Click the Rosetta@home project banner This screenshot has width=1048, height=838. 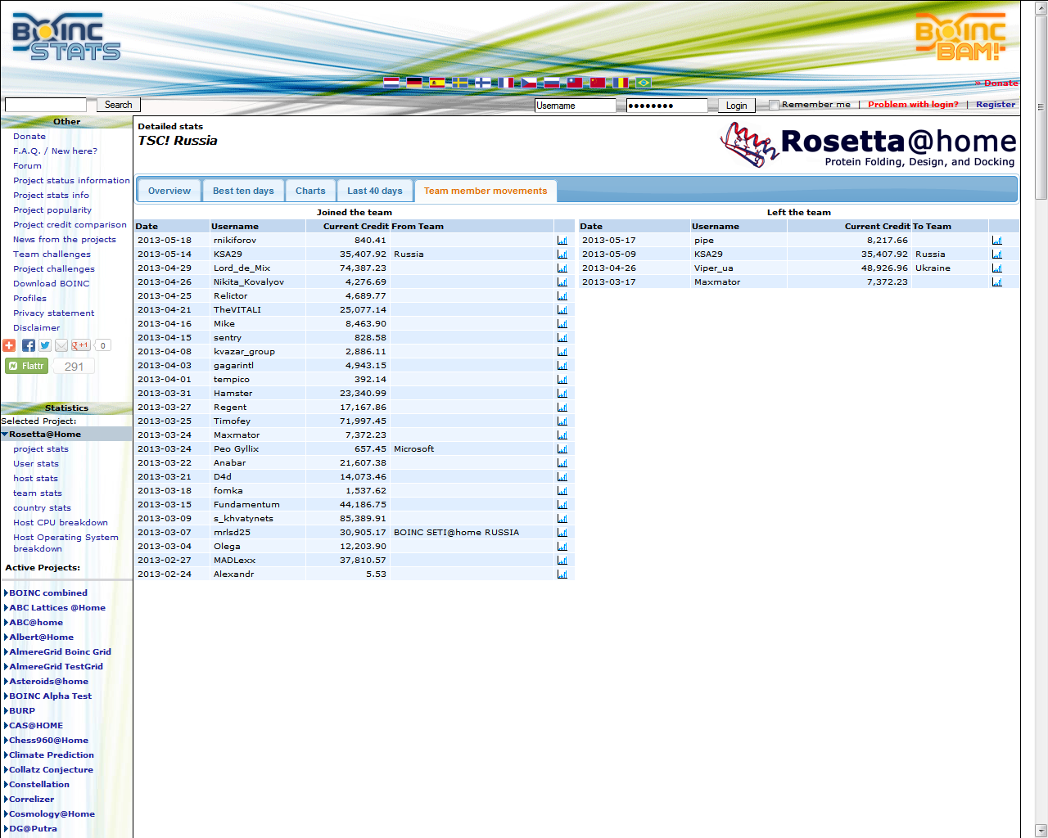click(869, 146)
